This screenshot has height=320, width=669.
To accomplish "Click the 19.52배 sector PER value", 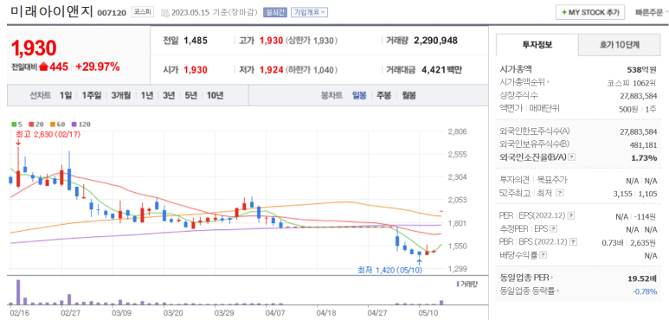I will click(642, 278).
